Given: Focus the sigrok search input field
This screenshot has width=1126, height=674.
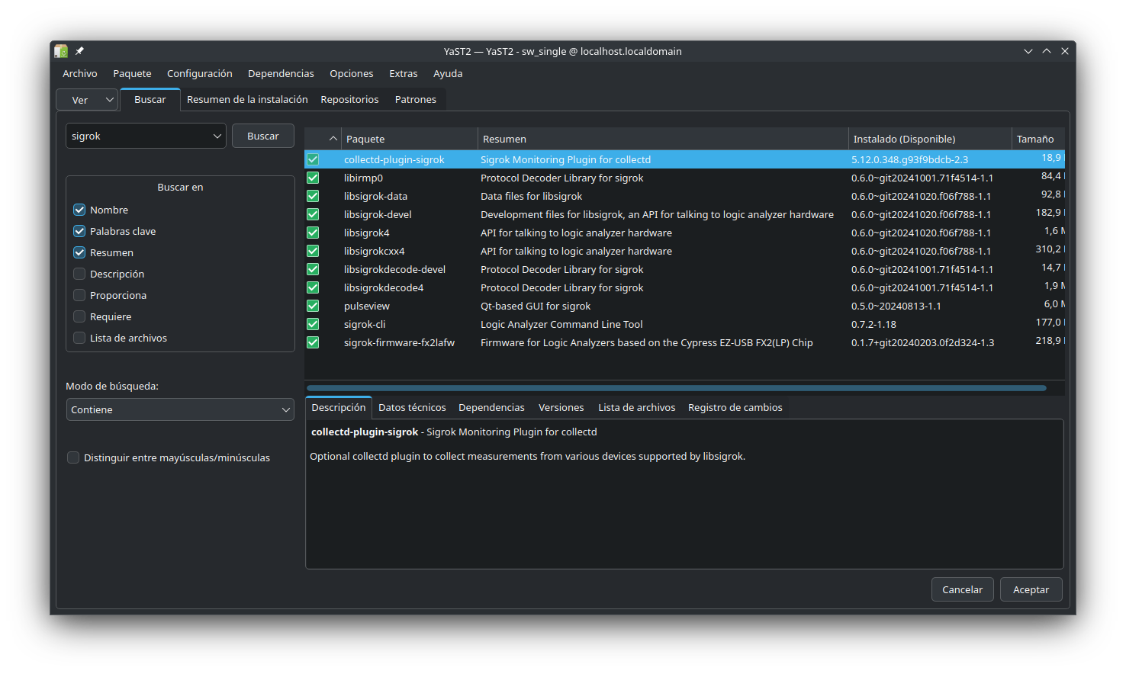Looking at the screenshot, I should (x=138, y=136).
